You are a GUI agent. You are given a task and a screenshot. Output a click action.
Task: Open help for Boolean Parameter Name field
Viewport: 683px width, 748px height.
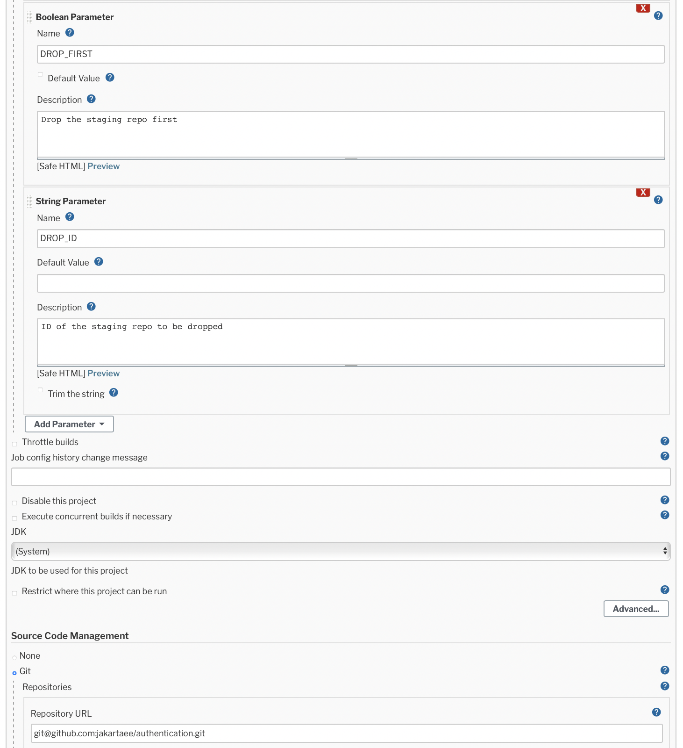(70, 33)
